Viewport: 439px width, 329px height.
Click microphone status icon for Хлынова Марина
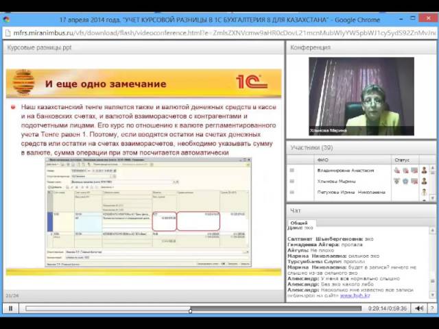(396, 181)
